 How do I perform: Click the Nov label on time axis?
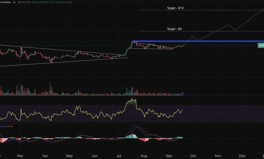click(217, 156)
